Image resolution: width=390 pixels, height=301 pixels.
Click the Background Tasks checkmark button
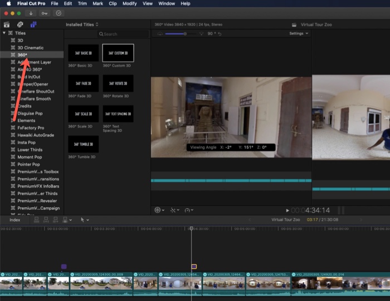click(x=58, y=13)
